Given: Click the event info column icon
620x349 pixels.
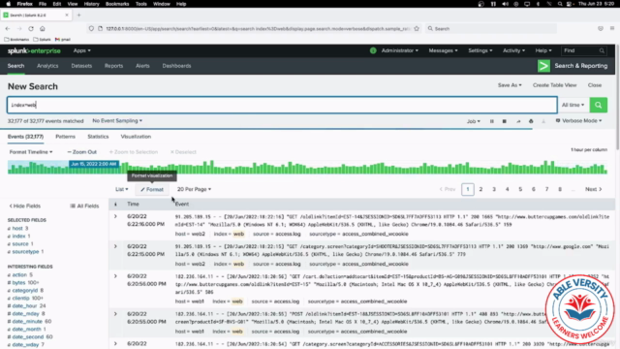Looking at the screenshot, I should pos(115,205).
